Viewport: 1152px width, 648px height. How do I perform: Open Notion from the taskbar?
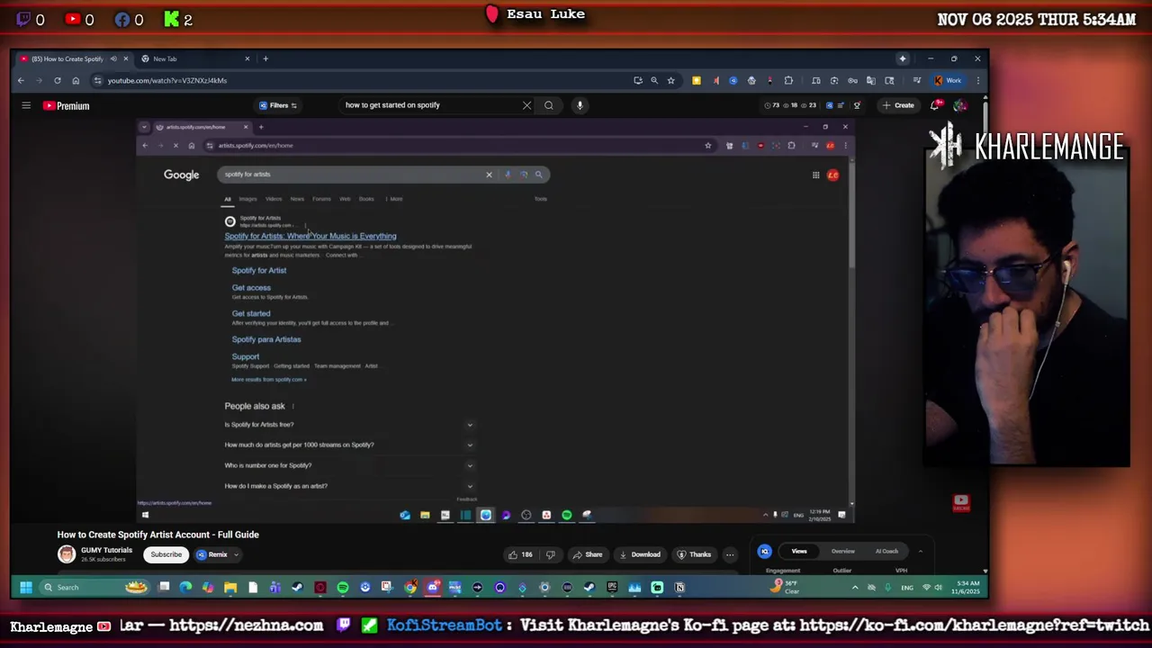pos(679,588)
